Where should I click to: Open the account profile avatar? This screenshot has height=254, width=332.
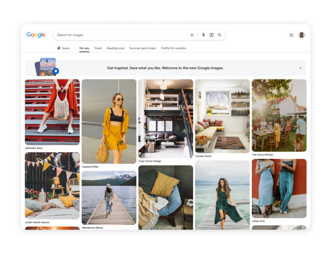pos(302,35)
